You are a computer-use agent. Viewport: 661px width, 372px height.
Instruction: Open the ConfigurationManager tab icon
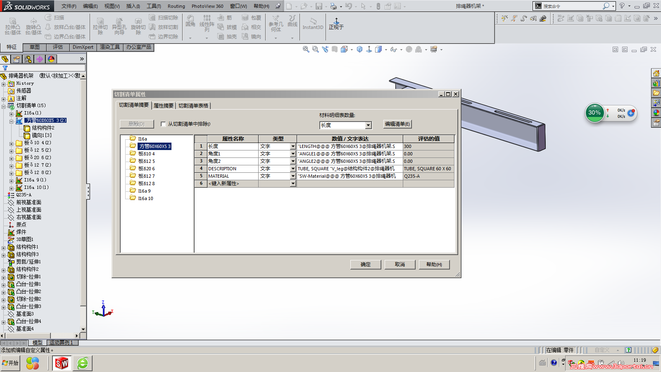pos(28,59)
